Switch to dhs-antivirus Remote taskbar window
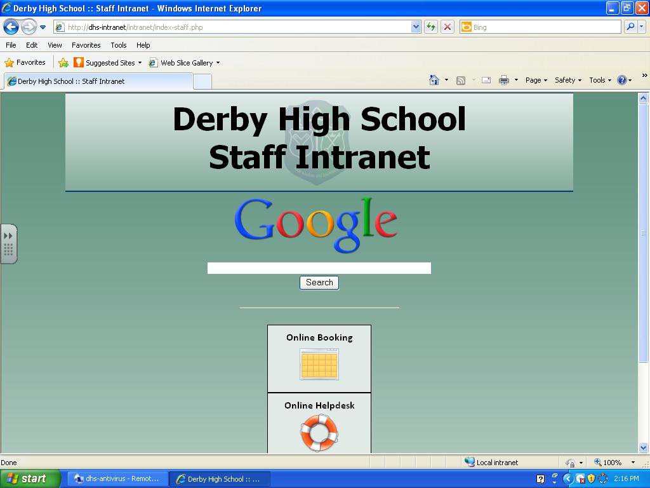The image size is (650, 488). 117,479
